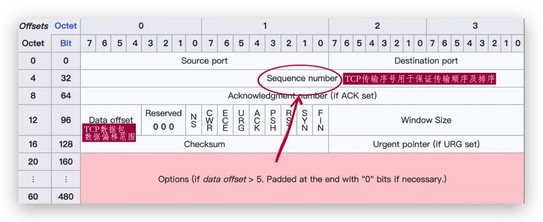Click the Checksum field cell

pos(204,145)
